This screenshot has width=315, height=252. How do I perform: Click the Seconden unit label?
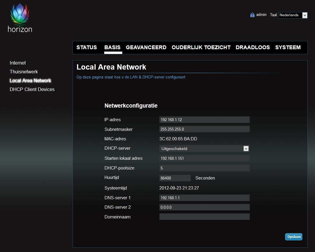(x=205, y=178)
